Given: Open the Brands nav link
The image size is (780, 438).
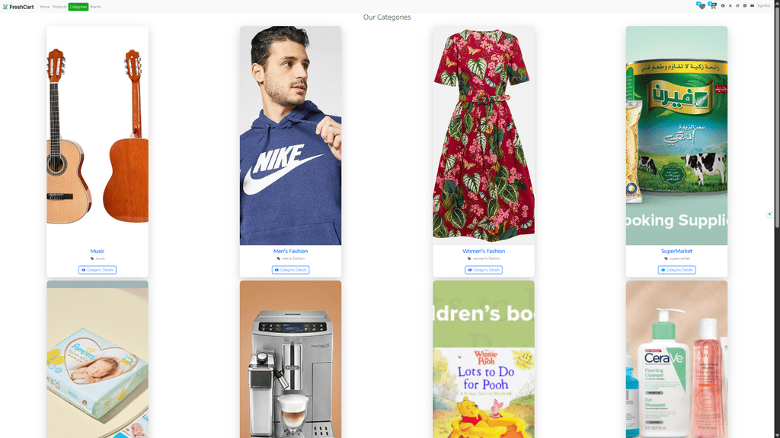Looking at the screenshot, I should coord(95,7).
